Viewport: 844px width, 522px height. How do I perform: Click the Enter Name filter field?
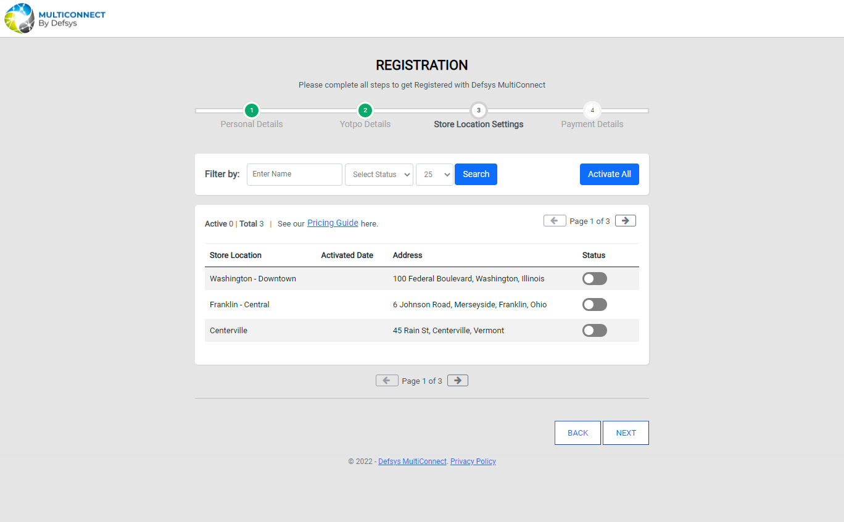(294, 174)
